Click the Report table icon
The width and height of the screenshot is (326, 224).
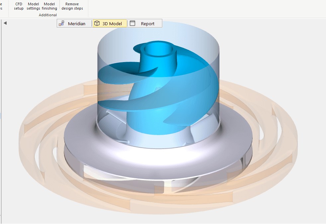coord(132,23)
